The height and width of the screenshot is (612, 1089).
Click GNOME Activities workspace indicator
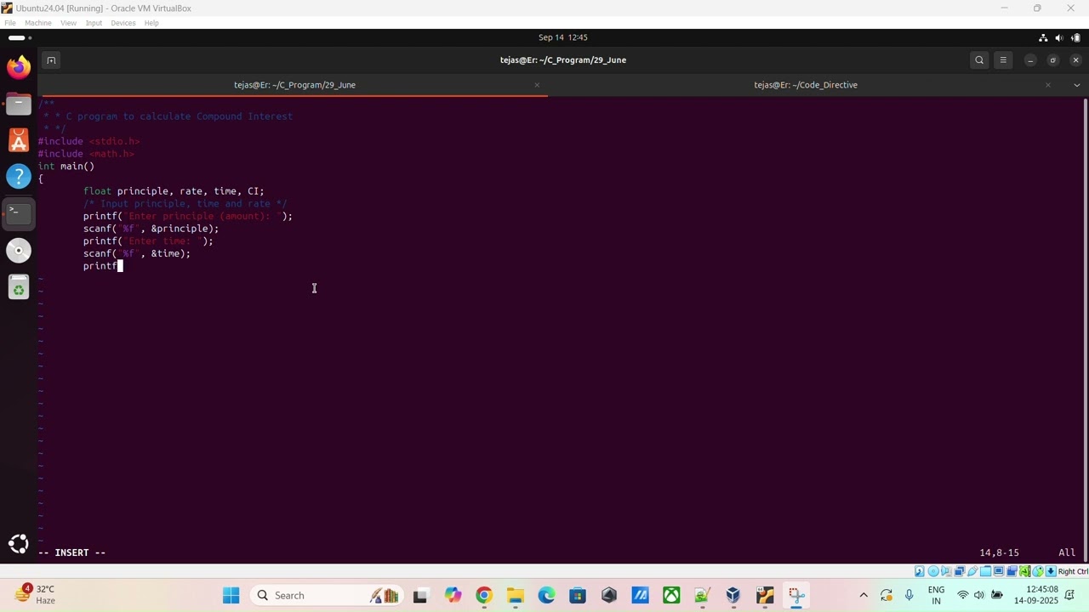click(20, 37)
